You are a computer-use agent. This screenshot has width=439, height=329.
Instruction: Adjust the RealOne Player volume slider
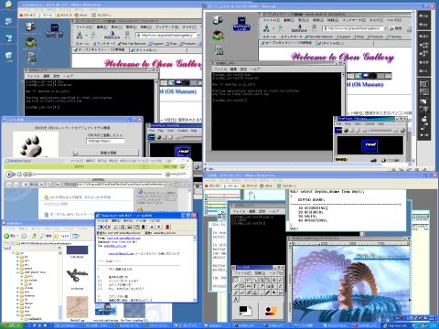click(x=177, y=175)
